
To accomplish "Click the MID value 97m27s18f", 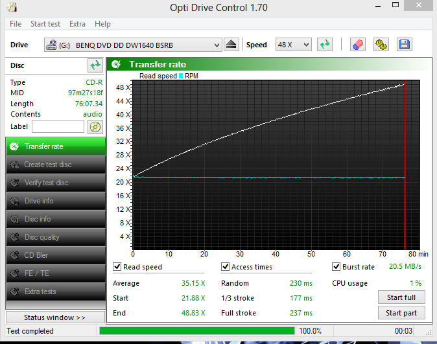I will click(x=86, y=93).
